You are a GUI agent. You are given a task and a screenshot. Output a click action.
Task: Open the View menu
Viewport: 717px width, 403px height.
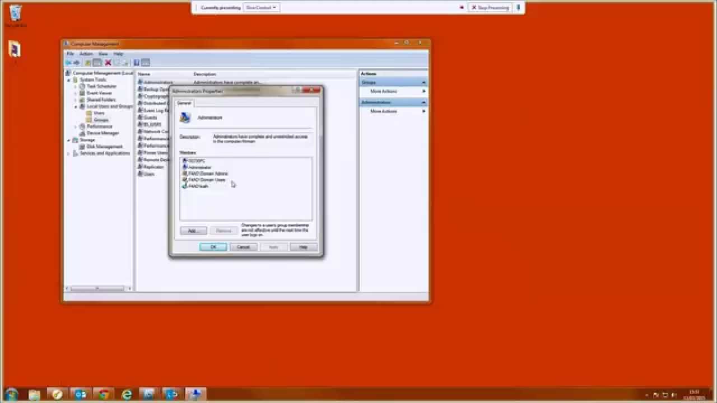(x=103, y=54)
